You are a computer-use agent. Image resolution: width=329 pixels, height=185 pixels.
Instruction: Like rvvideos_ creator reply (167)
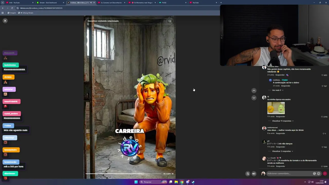tap(322, 86)
